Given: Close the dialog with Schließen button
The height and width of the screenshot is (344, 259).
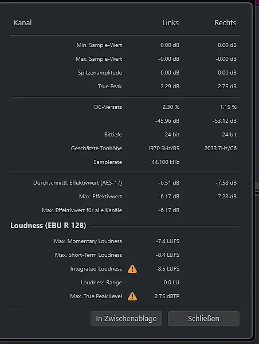Looking at the screenshot, I should (x=203, y=318).
